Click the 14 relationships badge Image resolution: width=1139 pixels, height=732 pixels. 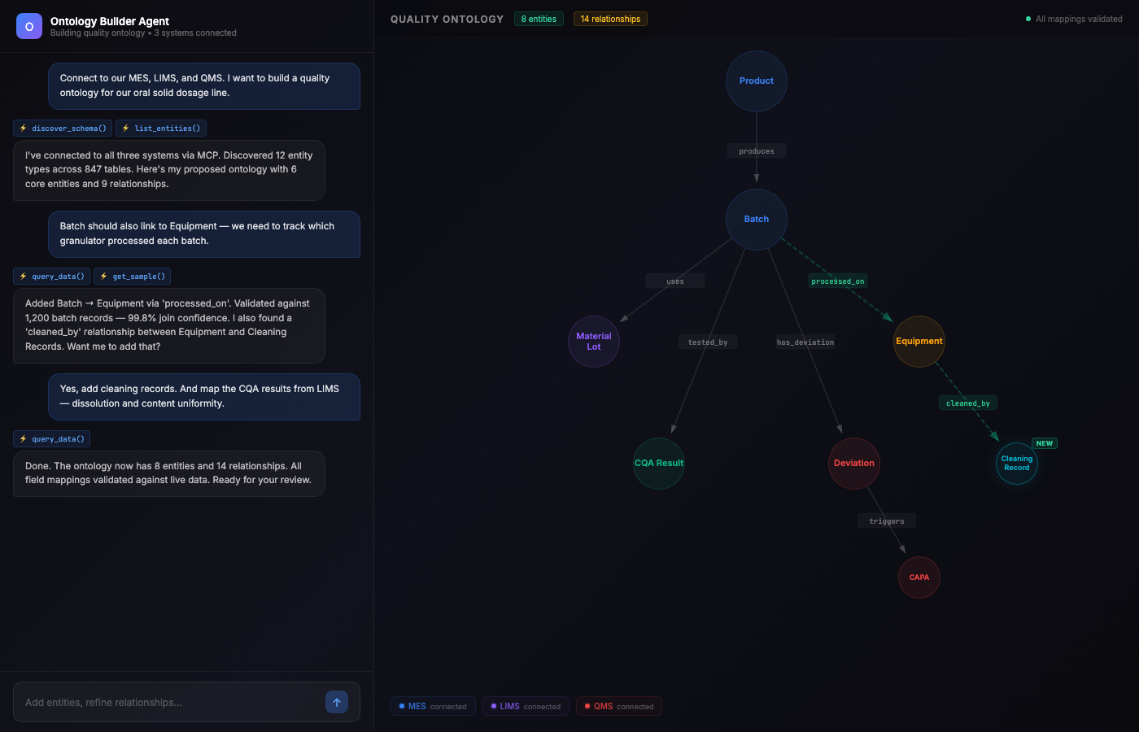[610, 19]
